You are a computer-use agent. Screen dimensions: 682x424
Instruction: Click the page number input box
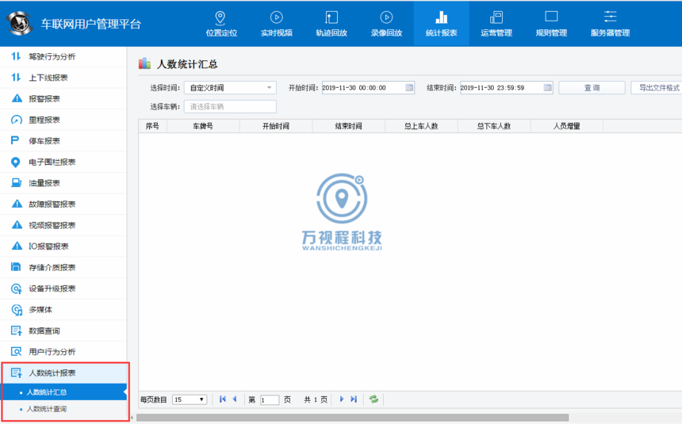[270, 399]
